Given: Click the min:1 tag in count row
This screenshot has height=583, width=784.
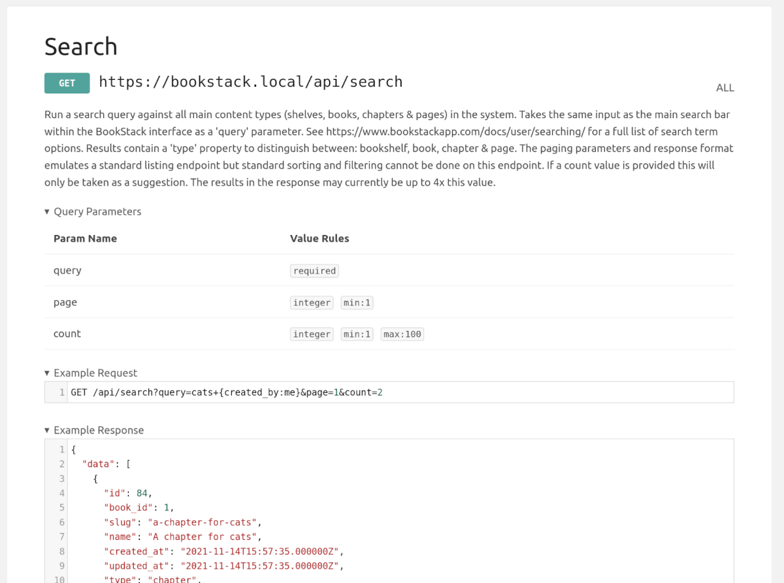Looking at the screenshot, I should point(357,334).
